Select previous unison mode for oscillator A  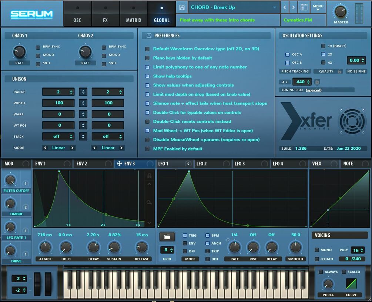(x=45, y=148)
